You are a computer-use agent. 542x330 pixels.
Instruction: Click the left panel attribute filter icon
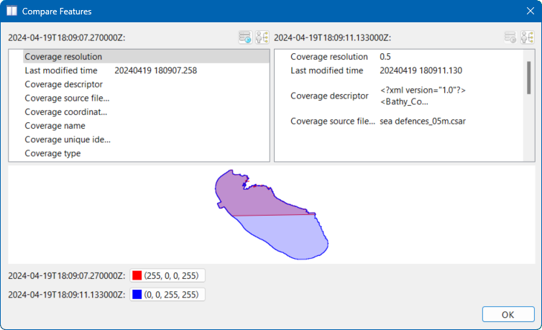(246, 37)
